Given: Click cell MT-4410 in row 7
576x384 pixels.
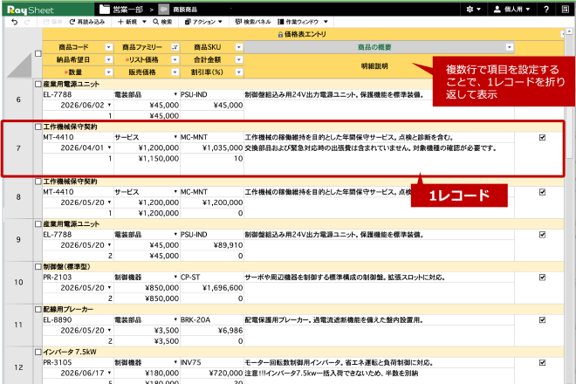Looking at the screenshot, I should click(78, 137).
